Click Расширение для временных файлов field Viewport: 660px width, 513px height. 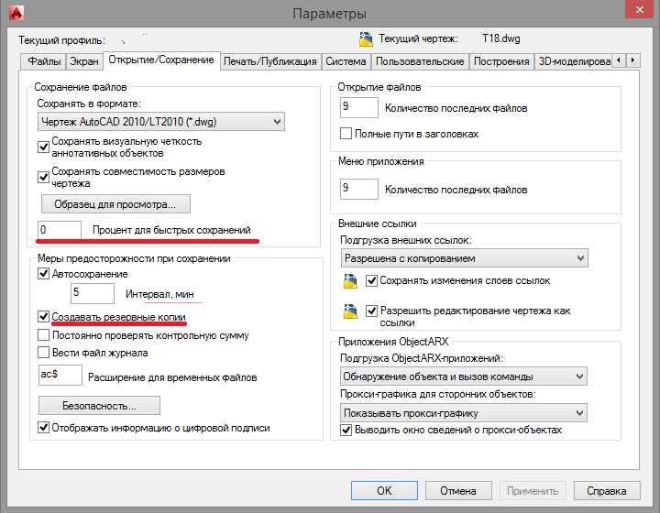[60, 375]
